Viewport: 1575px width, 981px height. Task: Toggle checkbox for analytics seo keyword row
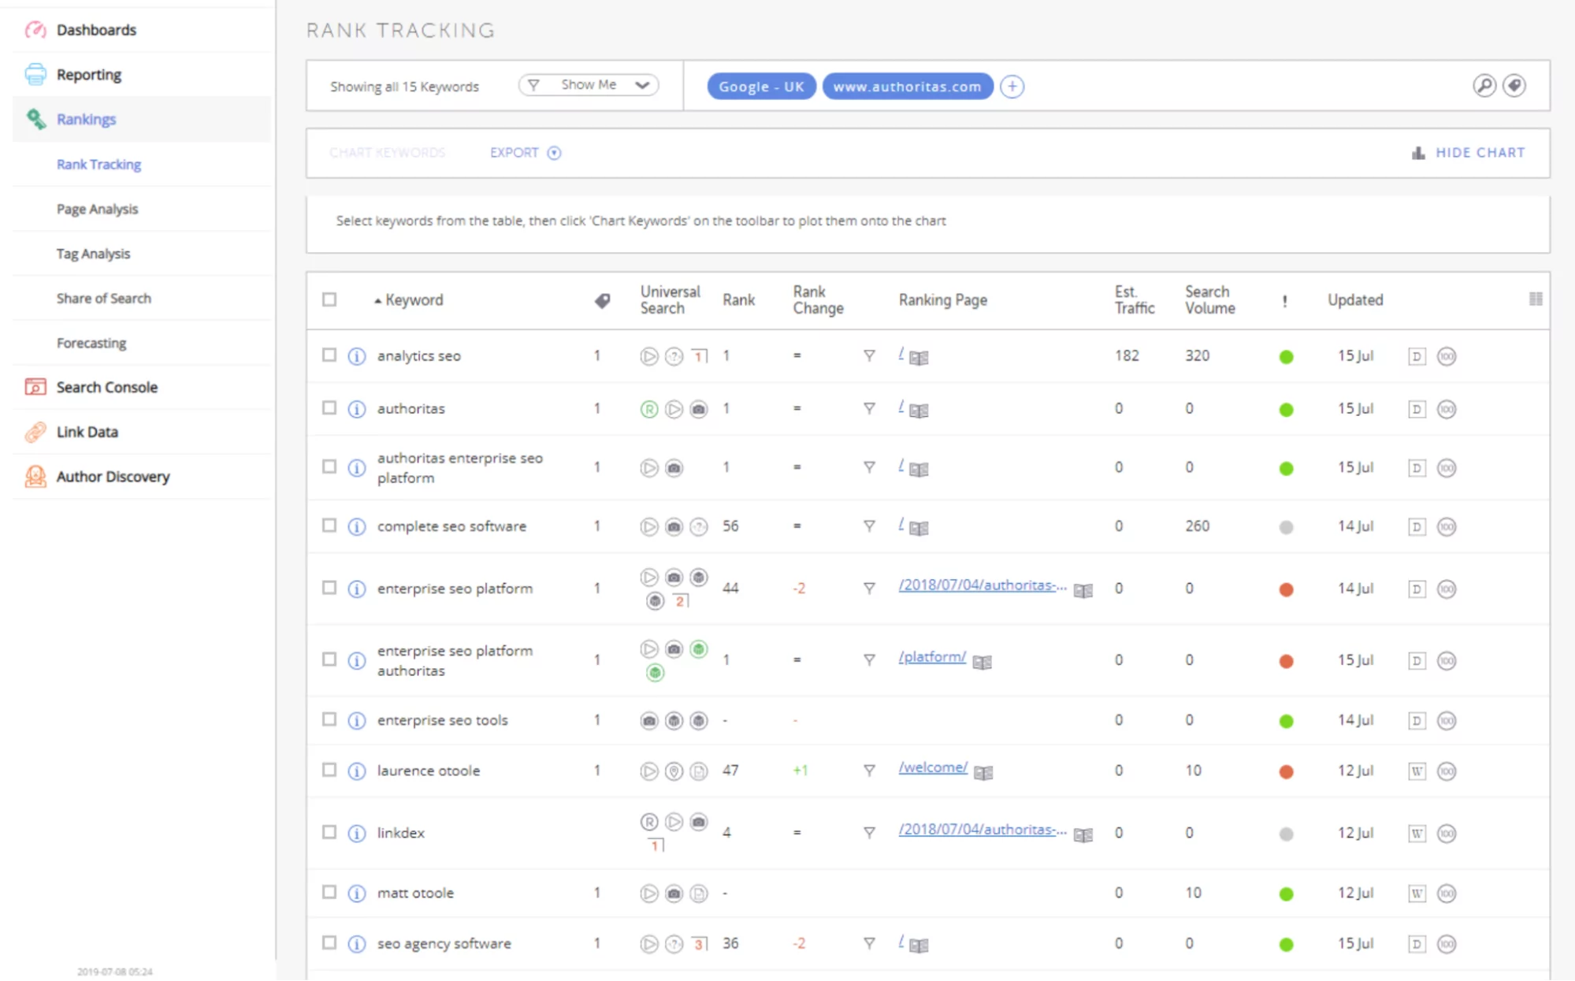(326, 356)
